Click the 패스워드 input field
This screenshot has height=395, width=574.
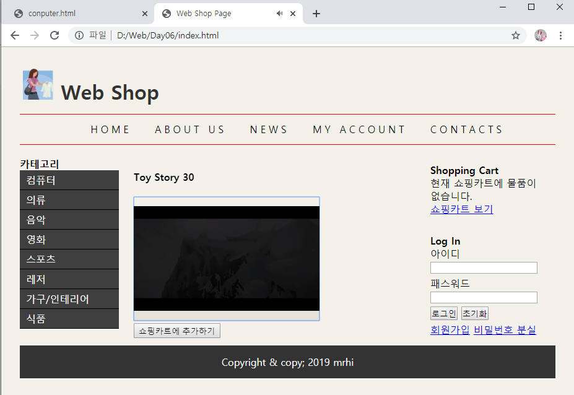coord(484,297)
